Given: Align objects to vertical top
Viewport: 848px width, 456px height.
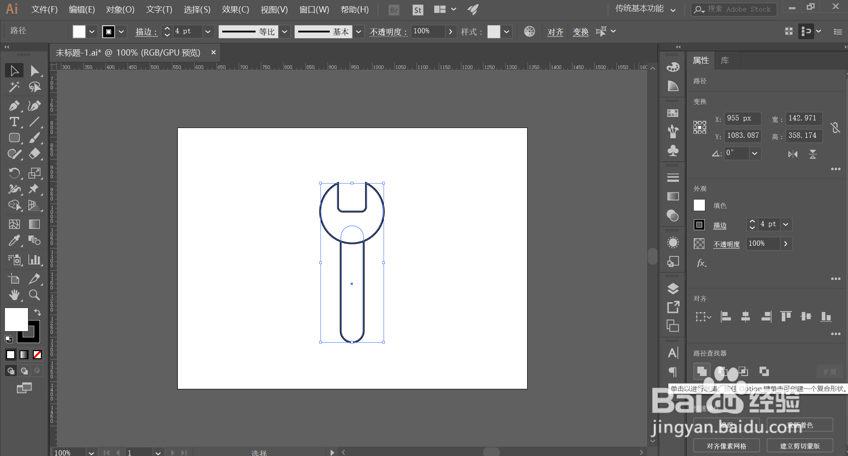Looking at the screenshot, I should [x=786, y=316].
